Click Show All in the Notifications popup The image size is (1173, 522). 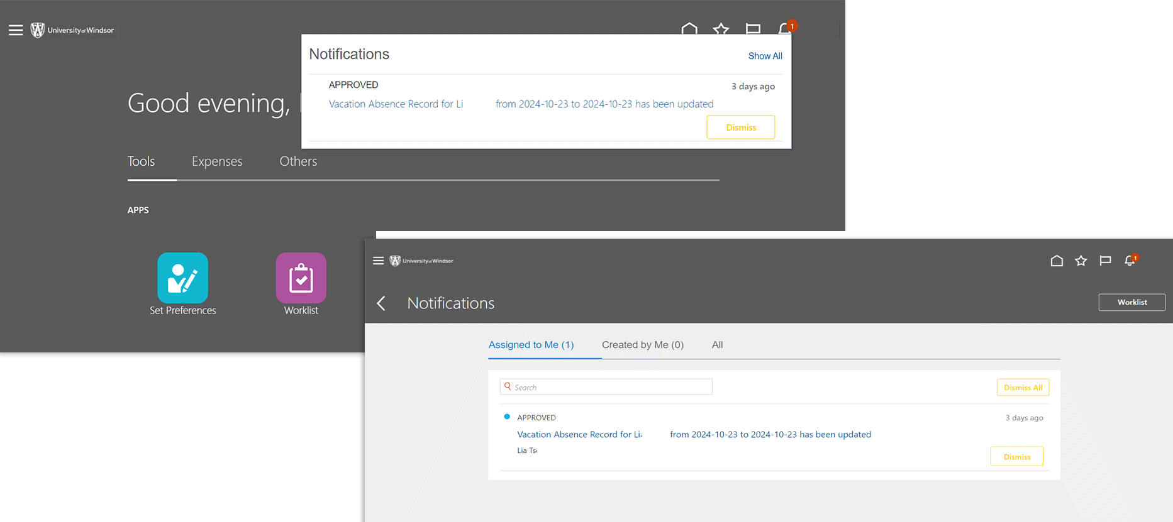[765, 56]
